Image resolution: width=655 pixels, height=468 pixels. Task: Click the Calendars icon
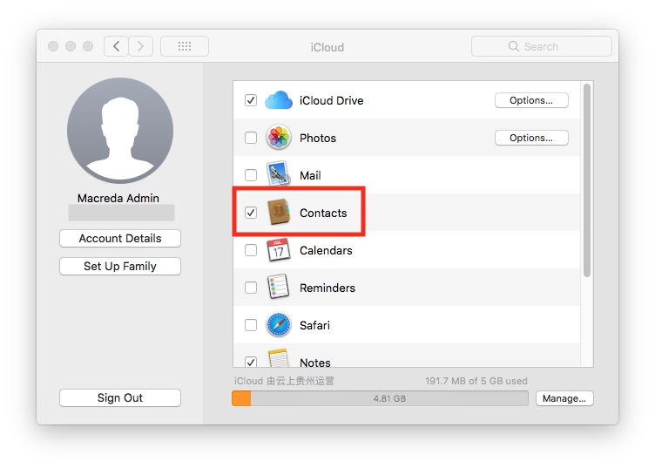279,250
